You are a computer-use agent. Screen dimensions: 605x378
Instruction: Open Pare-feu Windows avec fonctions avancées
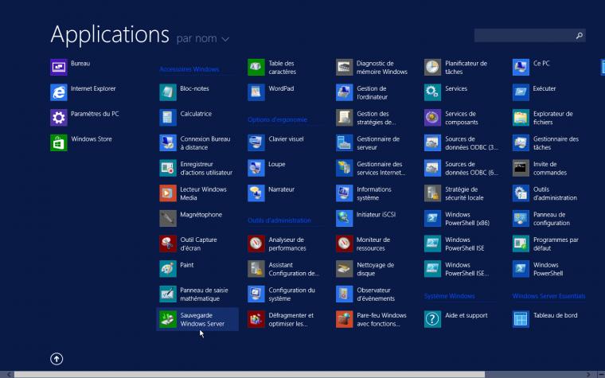[344, 319]
